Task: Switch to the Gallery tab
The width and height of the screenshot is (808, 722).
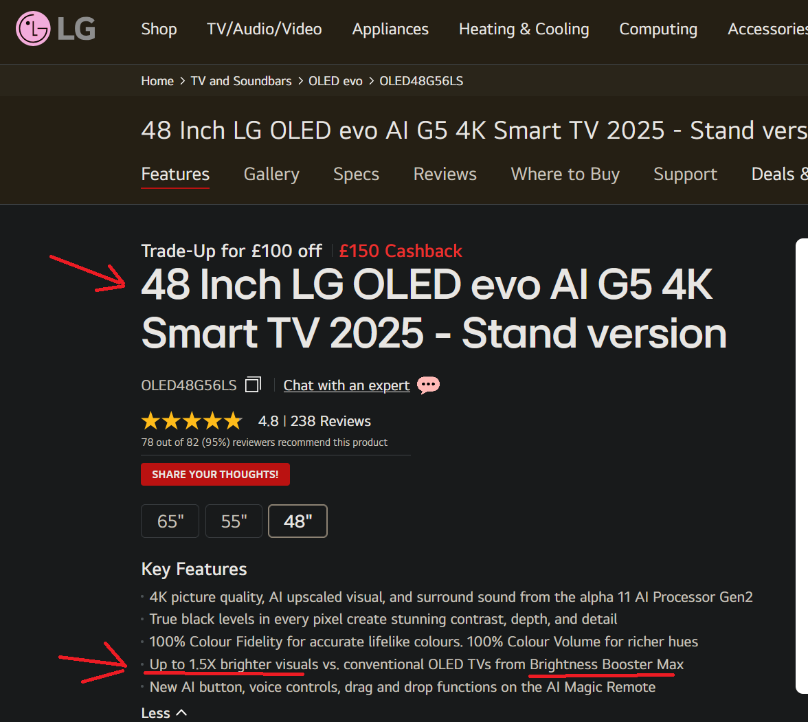Action: pyautogui.click(x=271, y=174)
